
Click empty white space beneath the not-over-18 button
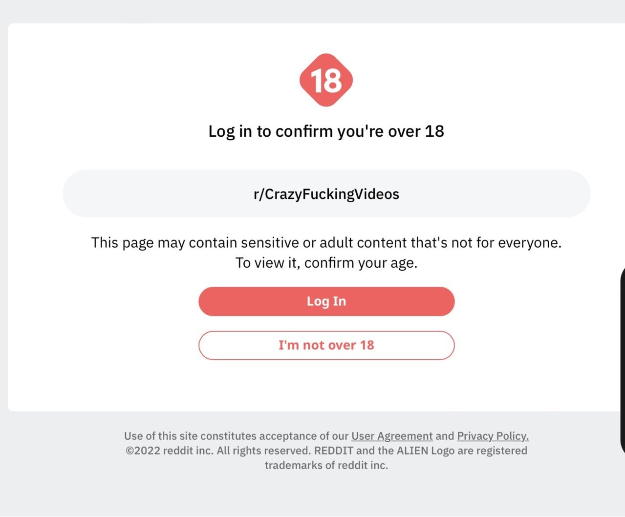(x=326, y=386)
